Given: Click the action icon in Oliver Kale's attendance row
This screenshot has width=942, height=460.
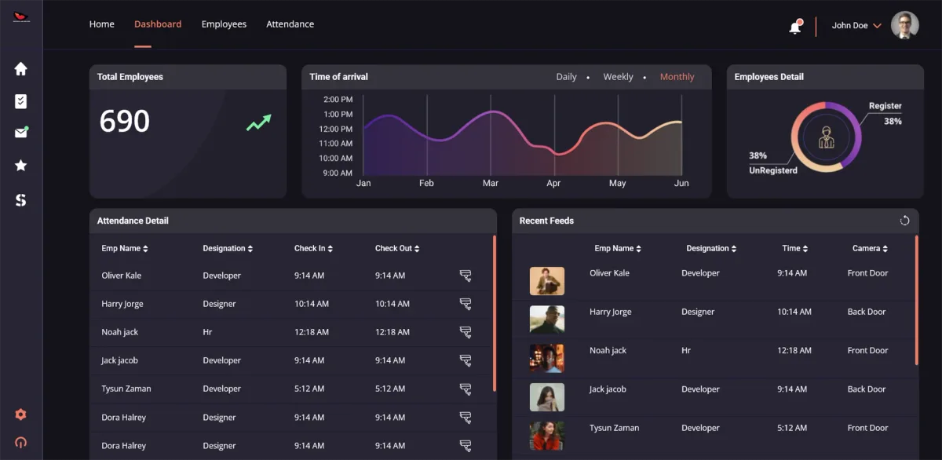Looking at the screenshot, I should [x=466, y=276].
